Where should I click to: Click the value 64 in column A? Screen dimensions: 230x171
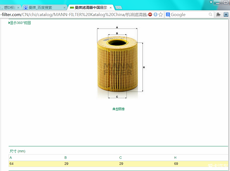coord(11,164)
